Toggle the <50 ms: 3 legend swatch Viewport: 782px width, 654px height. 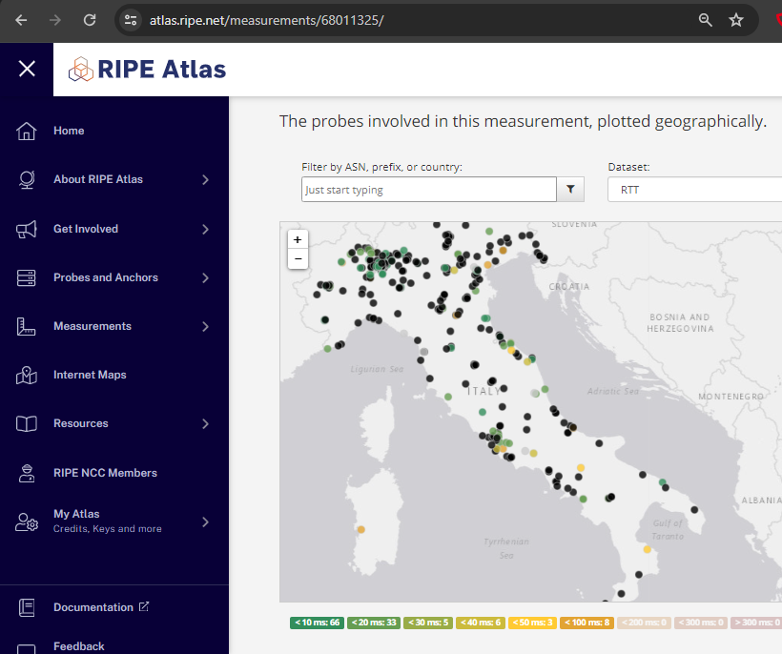tap(533, 623)
